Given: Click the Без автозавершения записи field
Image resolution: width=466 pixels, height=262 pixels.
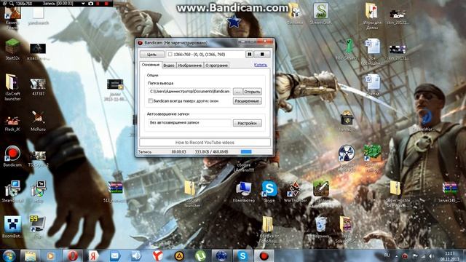Looking at the screenshot, I should [189, 123].
